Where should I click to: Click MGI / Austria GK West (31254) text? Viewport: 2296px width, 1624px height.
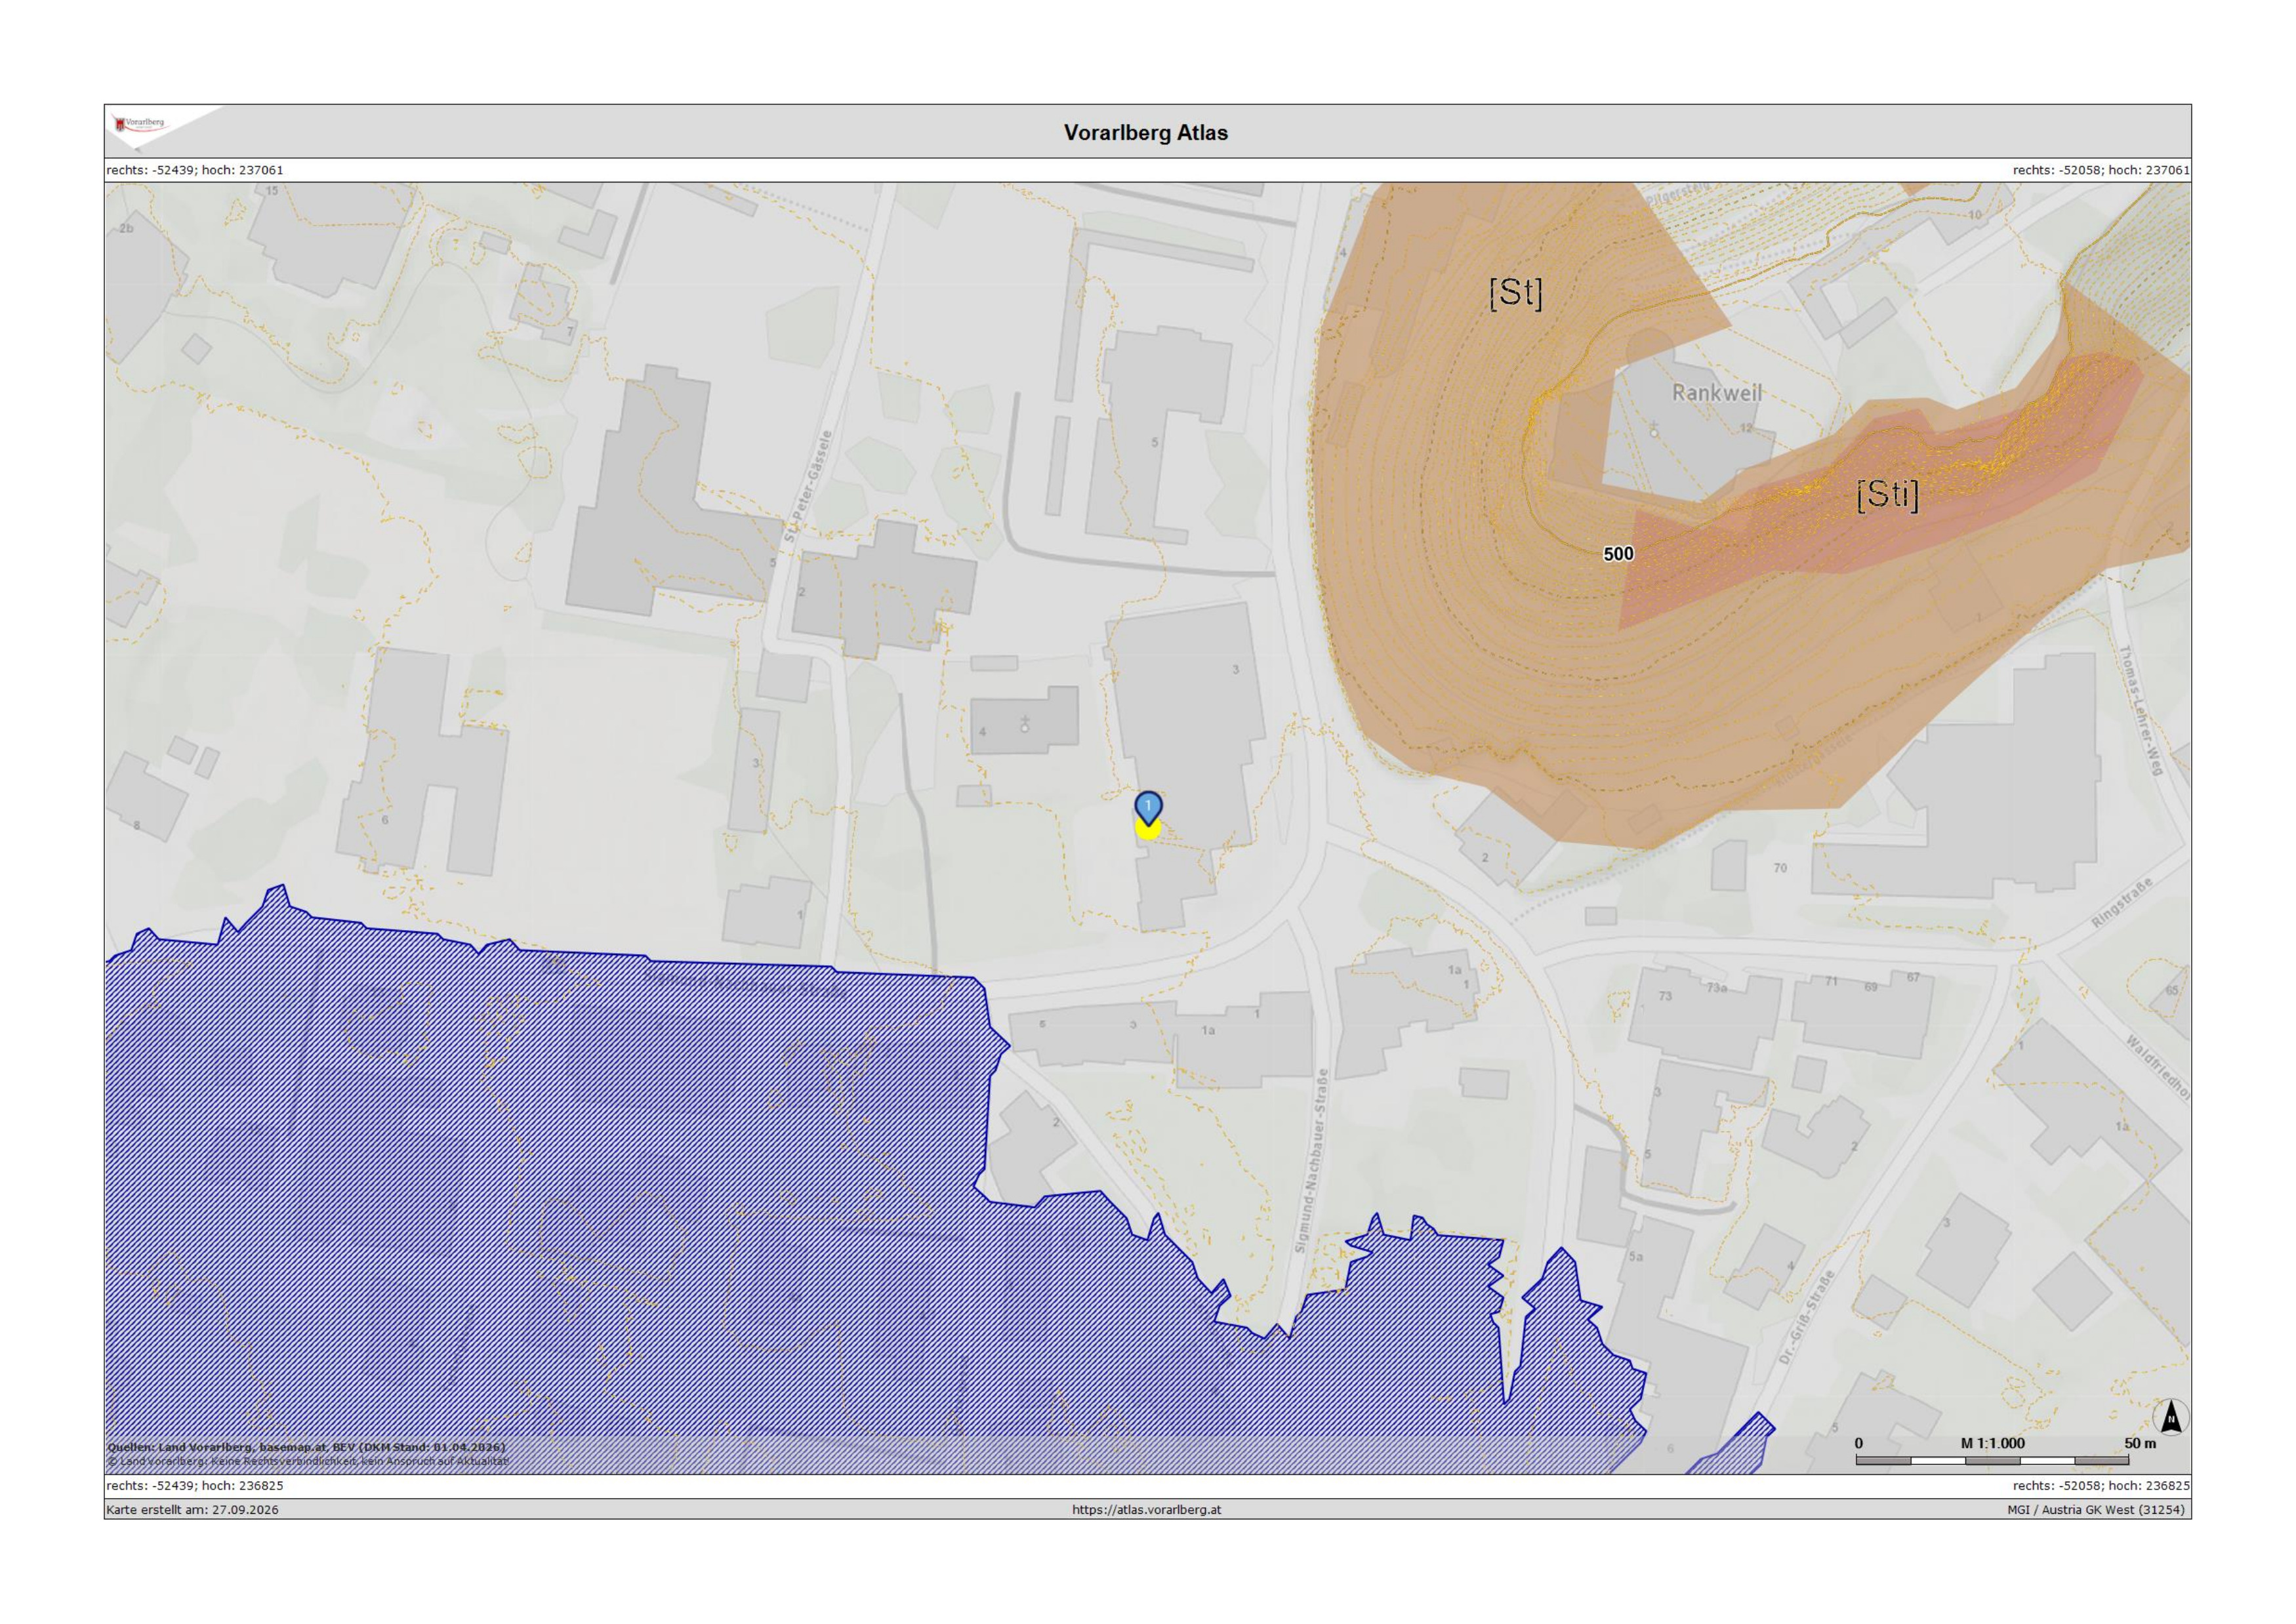2096,1509
